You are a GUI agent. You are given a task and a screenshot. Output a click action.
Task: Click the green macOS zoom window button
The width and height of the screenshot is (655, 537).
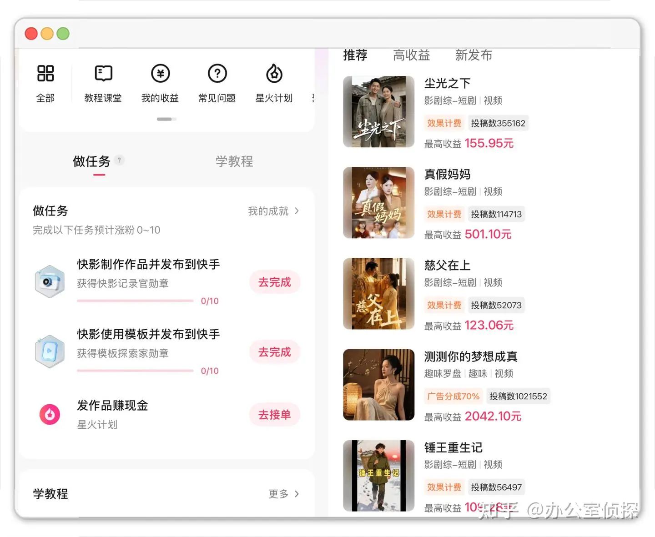click(63, 34)
